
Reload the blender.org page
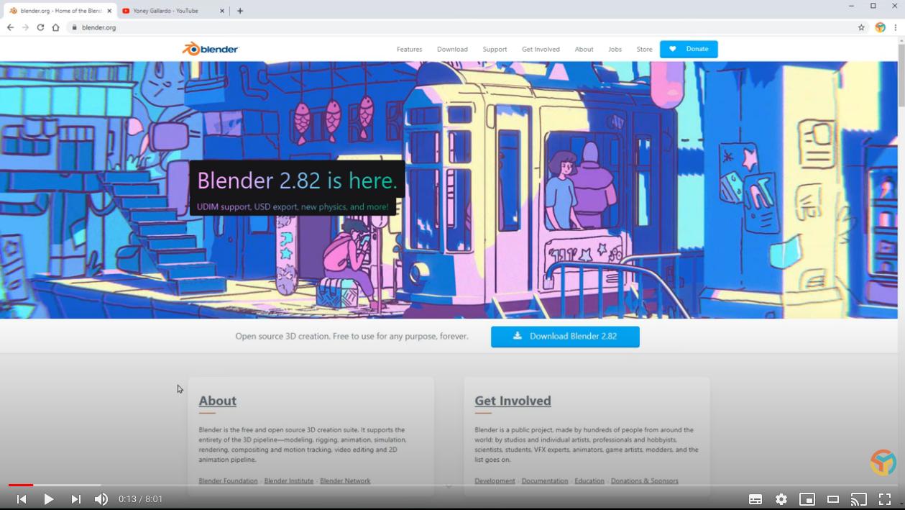click(40, 27)
